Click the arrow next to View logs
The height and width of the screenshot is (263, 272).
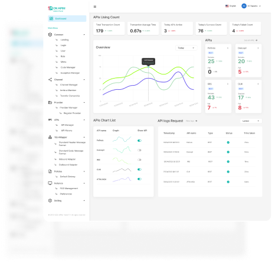196,121
